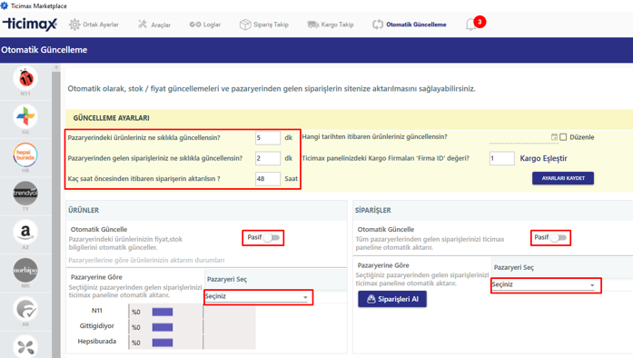This screenshot has height=358, width=633.
Task: Toggle Otomatik Güncelle switch under Ürünler
Action: click(x=272, y=237)
